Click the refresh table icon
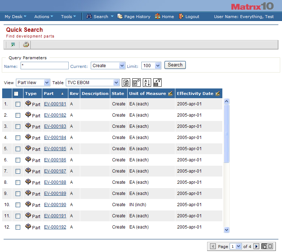The width and height of the screenshot is (282, 252). point(126,83)
